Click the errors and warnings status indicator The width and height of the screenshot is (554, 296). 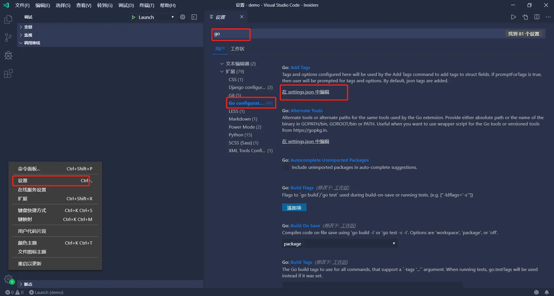[x=15, y=292]
